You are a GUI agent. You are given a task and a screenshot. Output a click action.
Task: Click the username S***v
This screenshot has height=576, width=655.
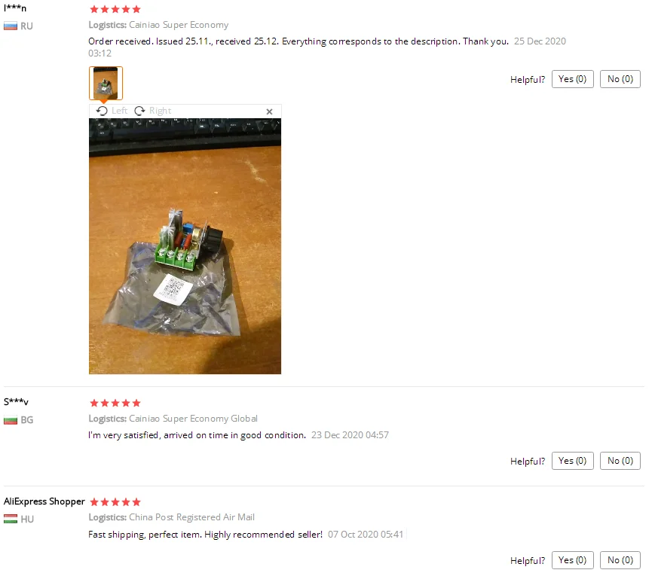16,402
